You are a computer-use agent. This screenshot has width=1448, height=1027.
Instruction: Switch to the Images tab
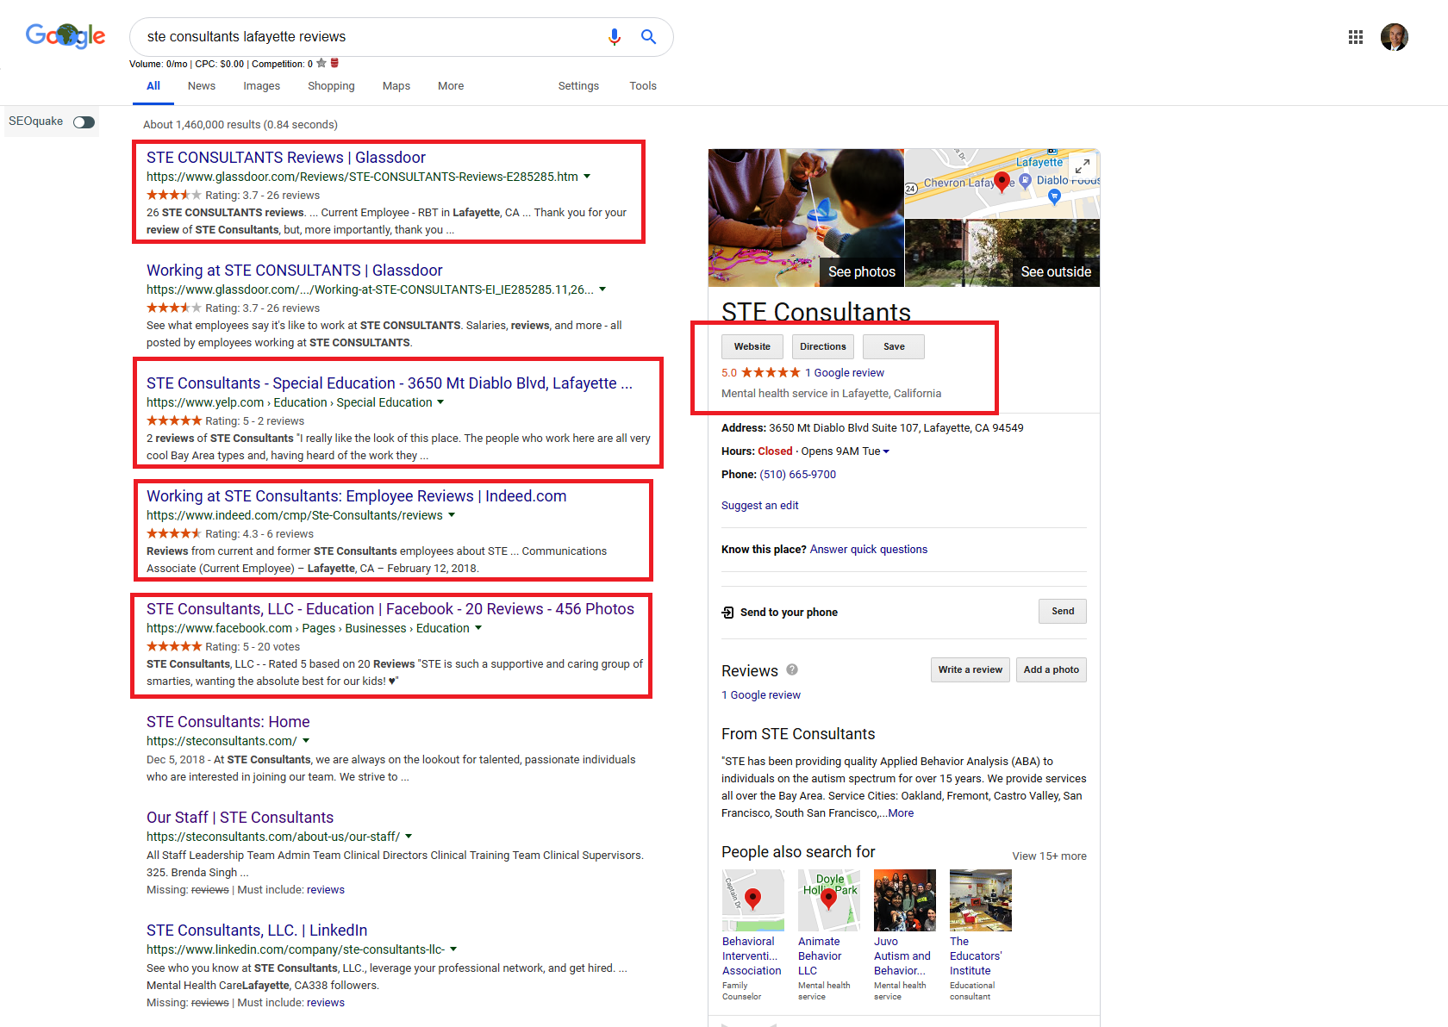point(262,86)
